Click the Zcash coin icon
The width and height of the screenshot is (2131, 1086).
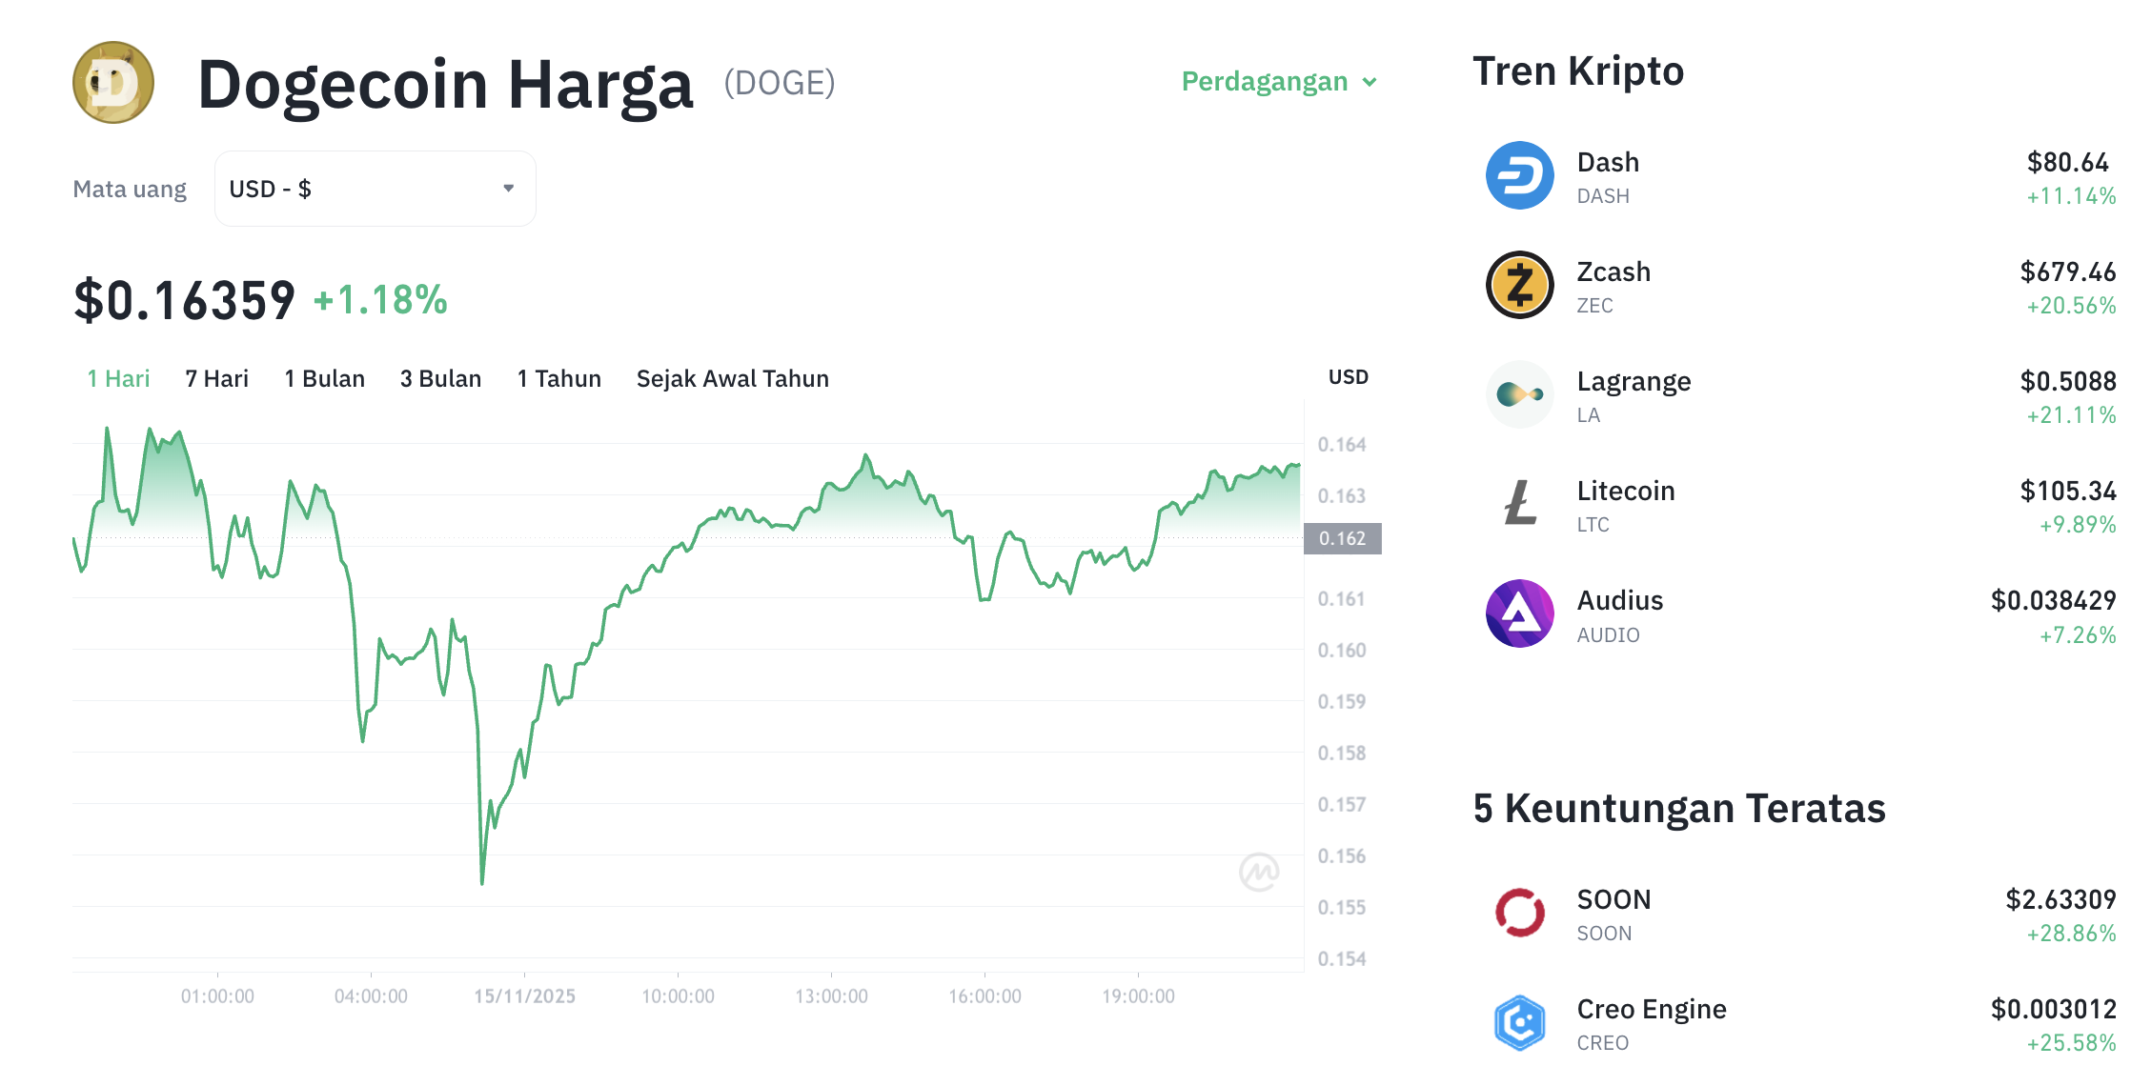[x=1519, y=285]
